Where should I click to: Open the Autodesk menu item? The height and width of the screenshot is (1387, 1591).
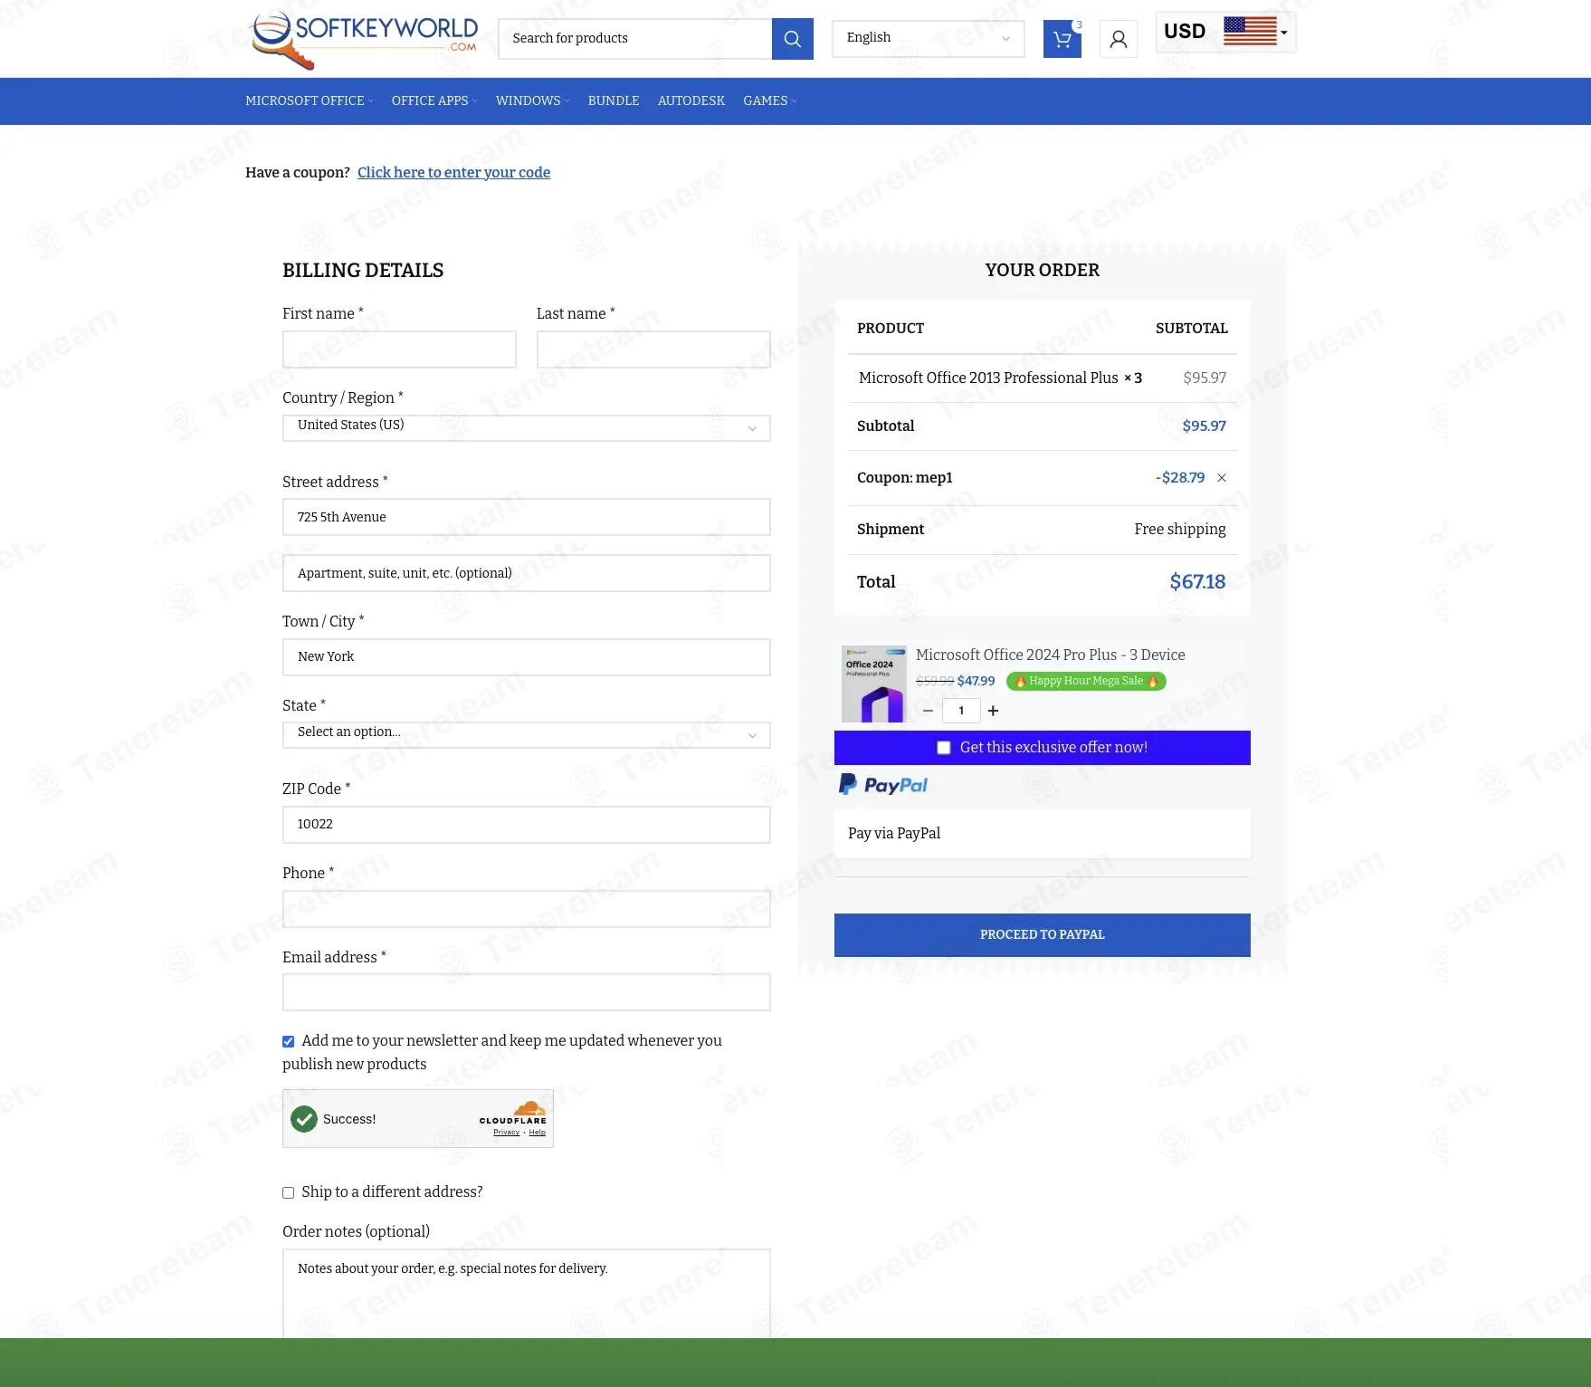(x=691, y=100)
